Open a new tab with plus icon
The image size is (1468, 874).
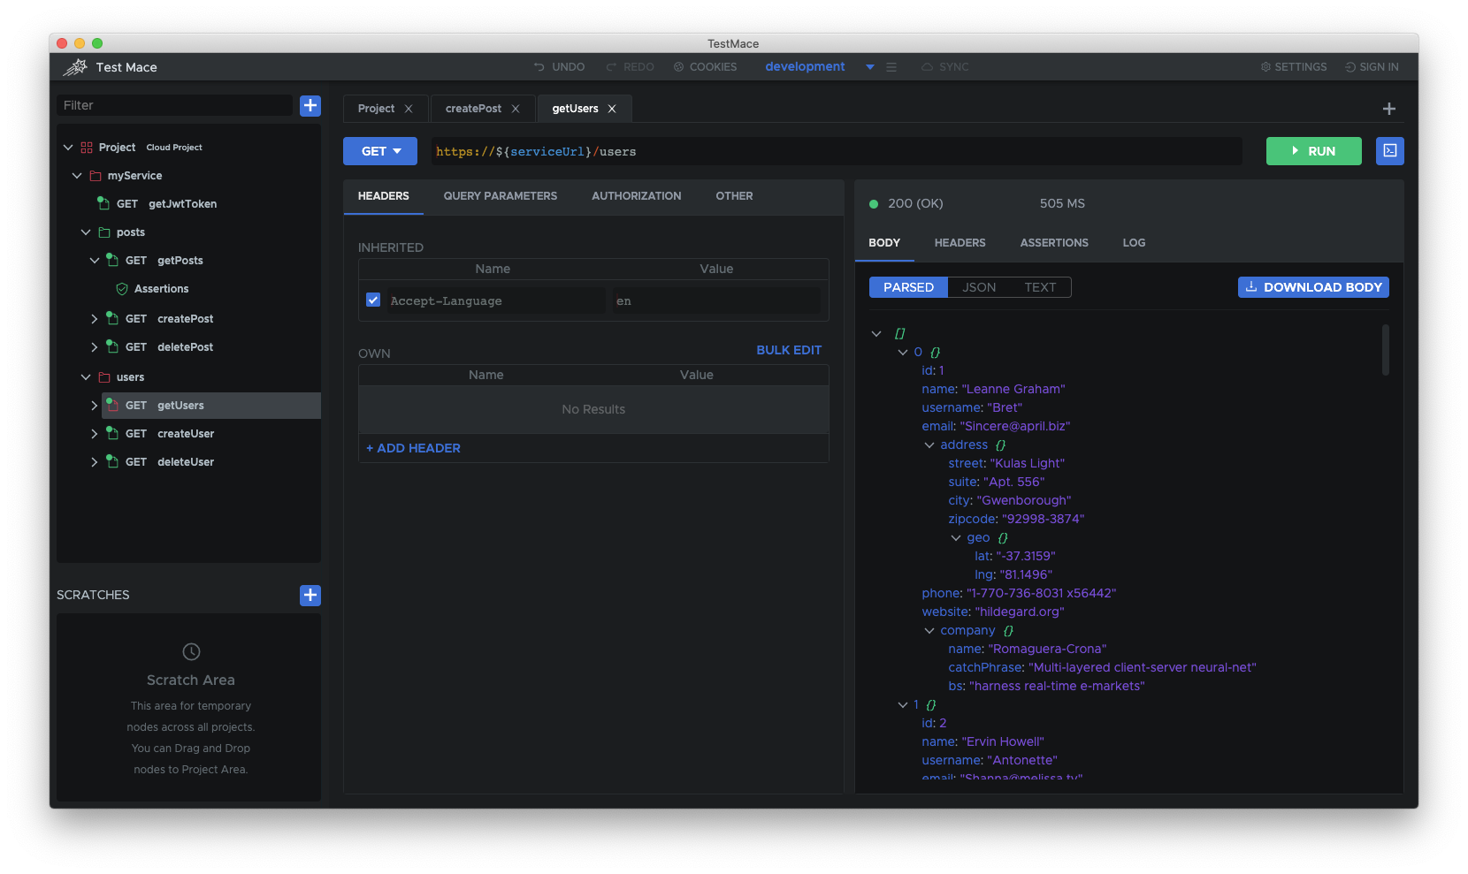pos(1388,109)
